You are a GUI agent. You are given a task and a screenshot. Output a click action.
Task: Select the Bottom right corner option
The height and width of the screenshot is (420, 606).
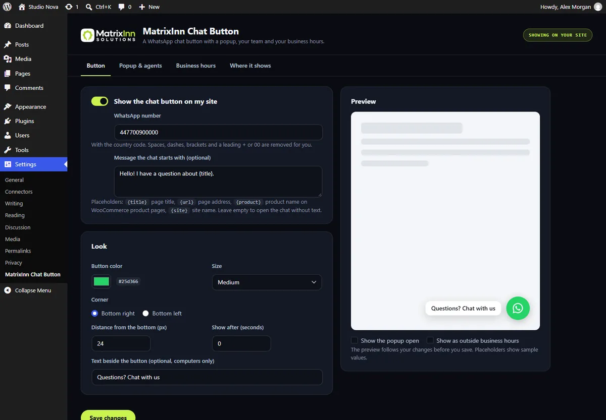pyautogui.click(x=94, y=313)
